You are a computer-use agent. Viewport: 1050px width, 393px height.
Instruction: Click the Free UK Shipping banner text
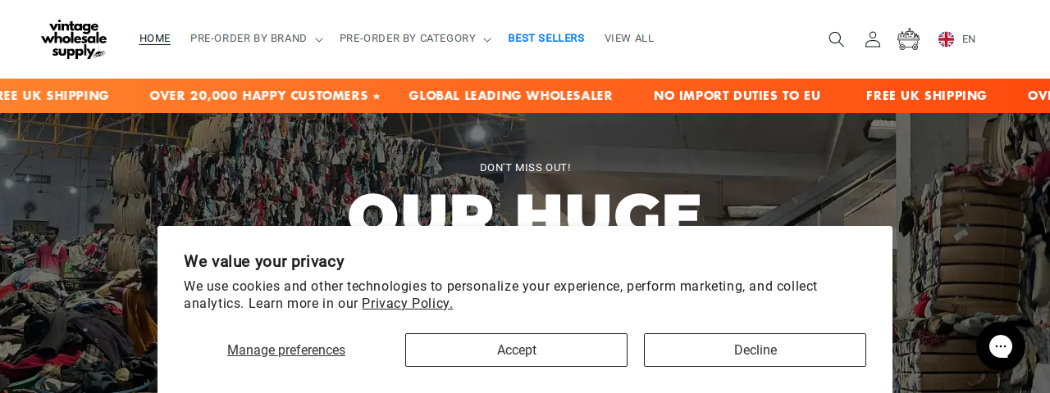click(926, 96)
